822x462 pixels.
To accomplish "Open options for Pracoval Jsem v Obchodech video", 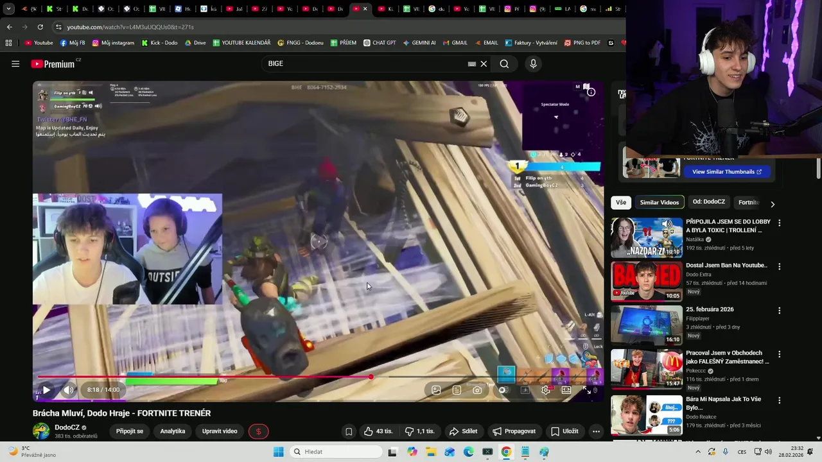I will (x=780, y=354).
